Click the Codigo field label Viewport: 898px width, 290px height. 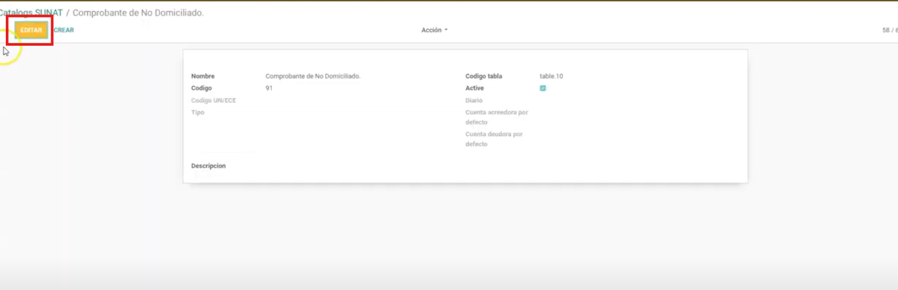click(201, 88)
